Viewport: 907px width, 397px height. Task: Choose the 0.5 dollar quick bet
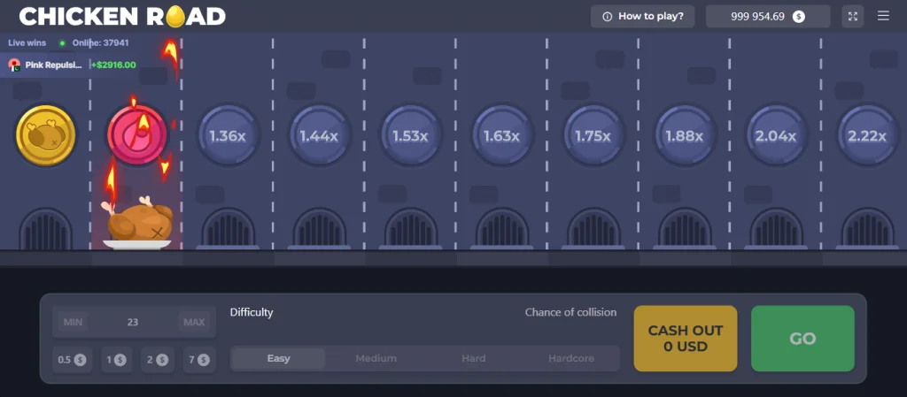pos(73,360)
